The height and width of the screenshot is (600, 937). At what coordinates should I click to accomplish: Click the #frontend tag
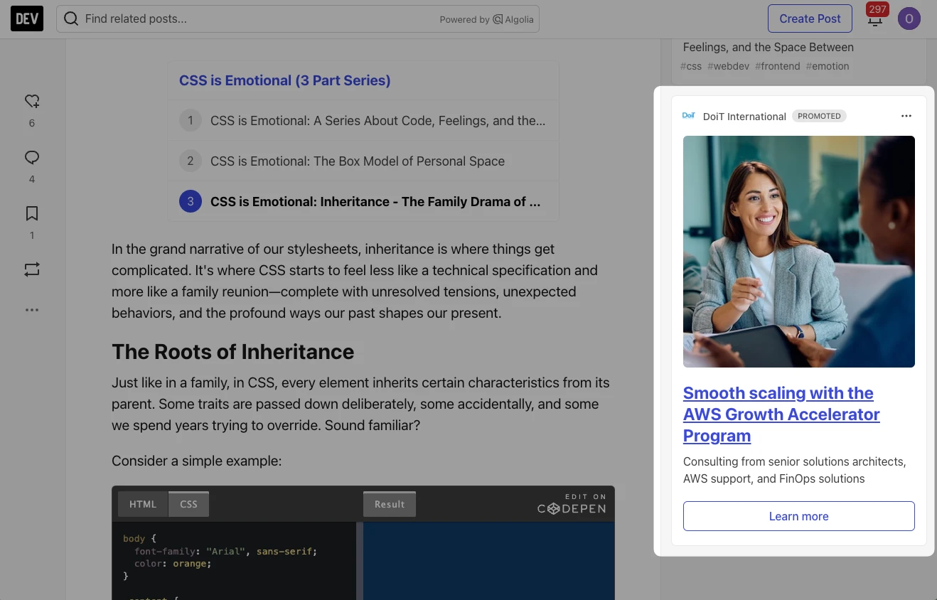(778, 66)
